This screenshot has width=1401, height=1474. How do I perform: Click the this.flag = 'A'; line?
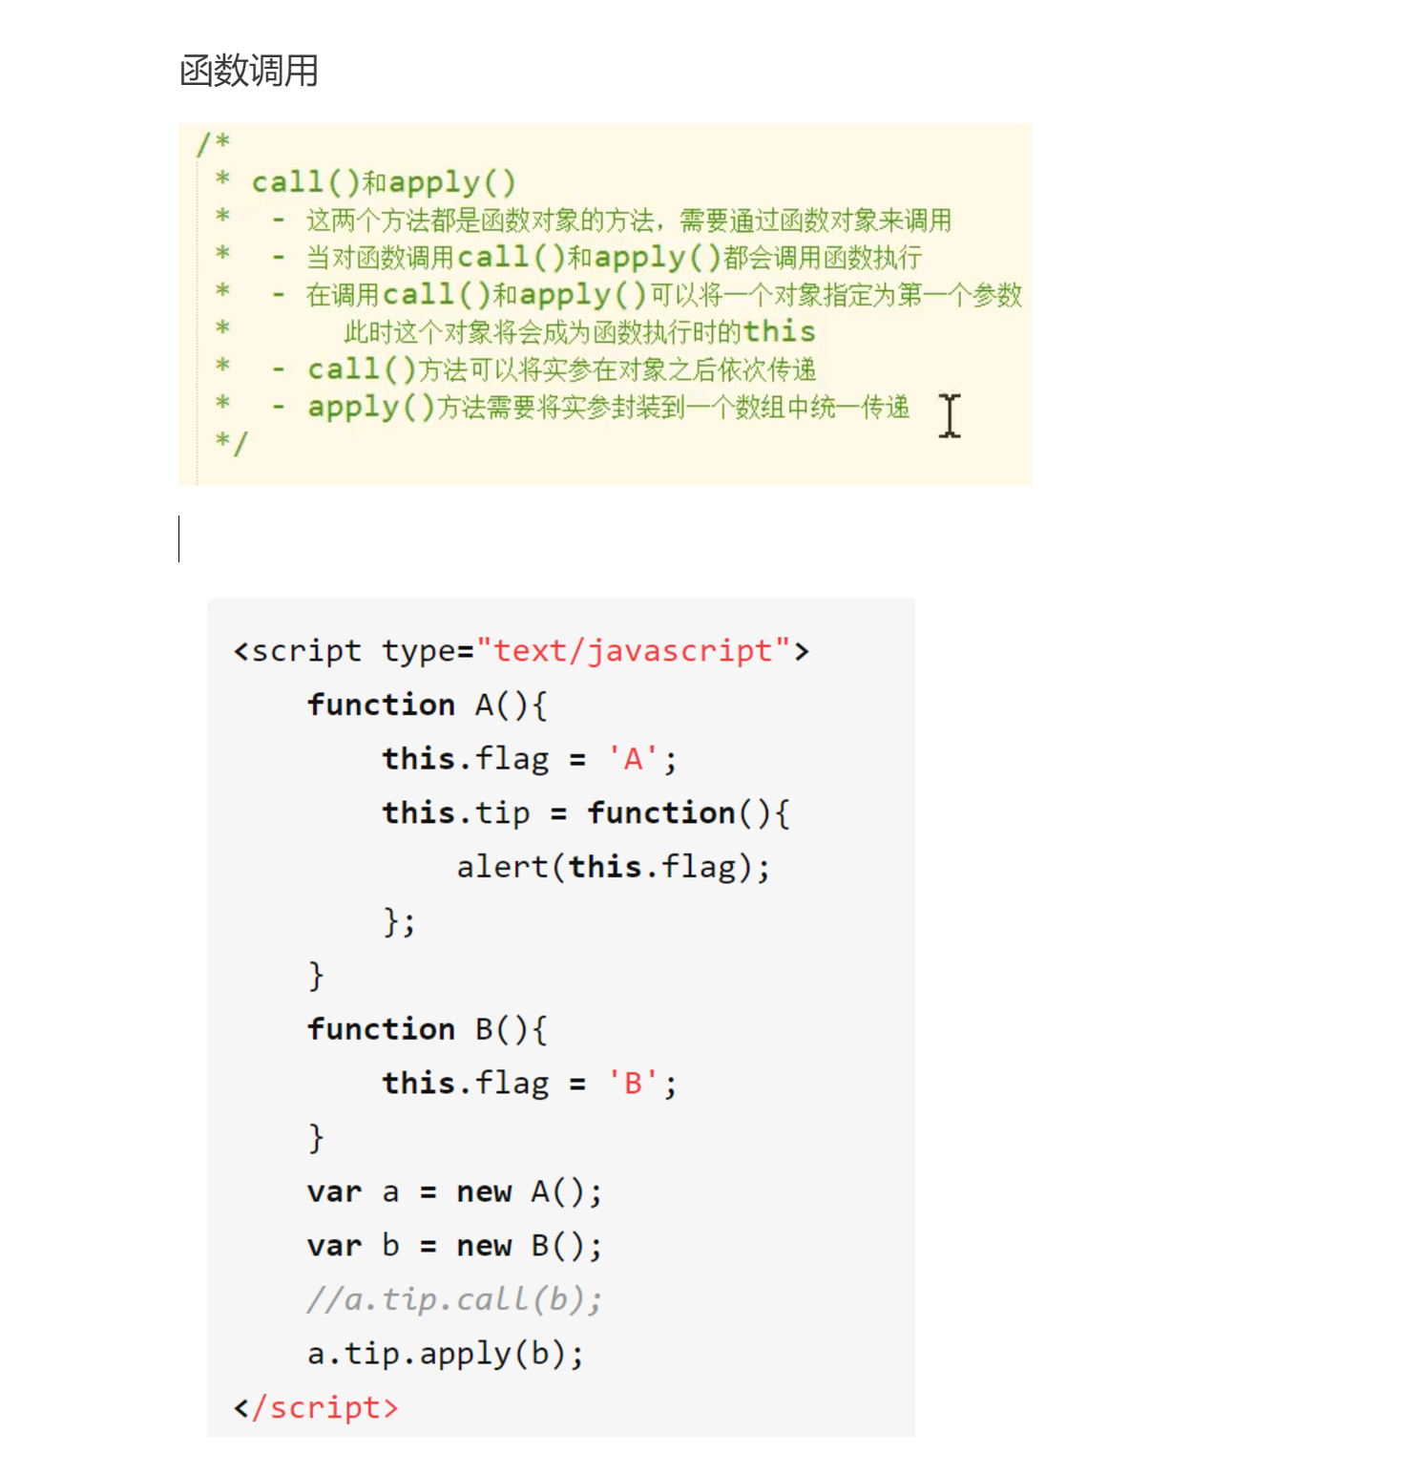pos(529,760)
